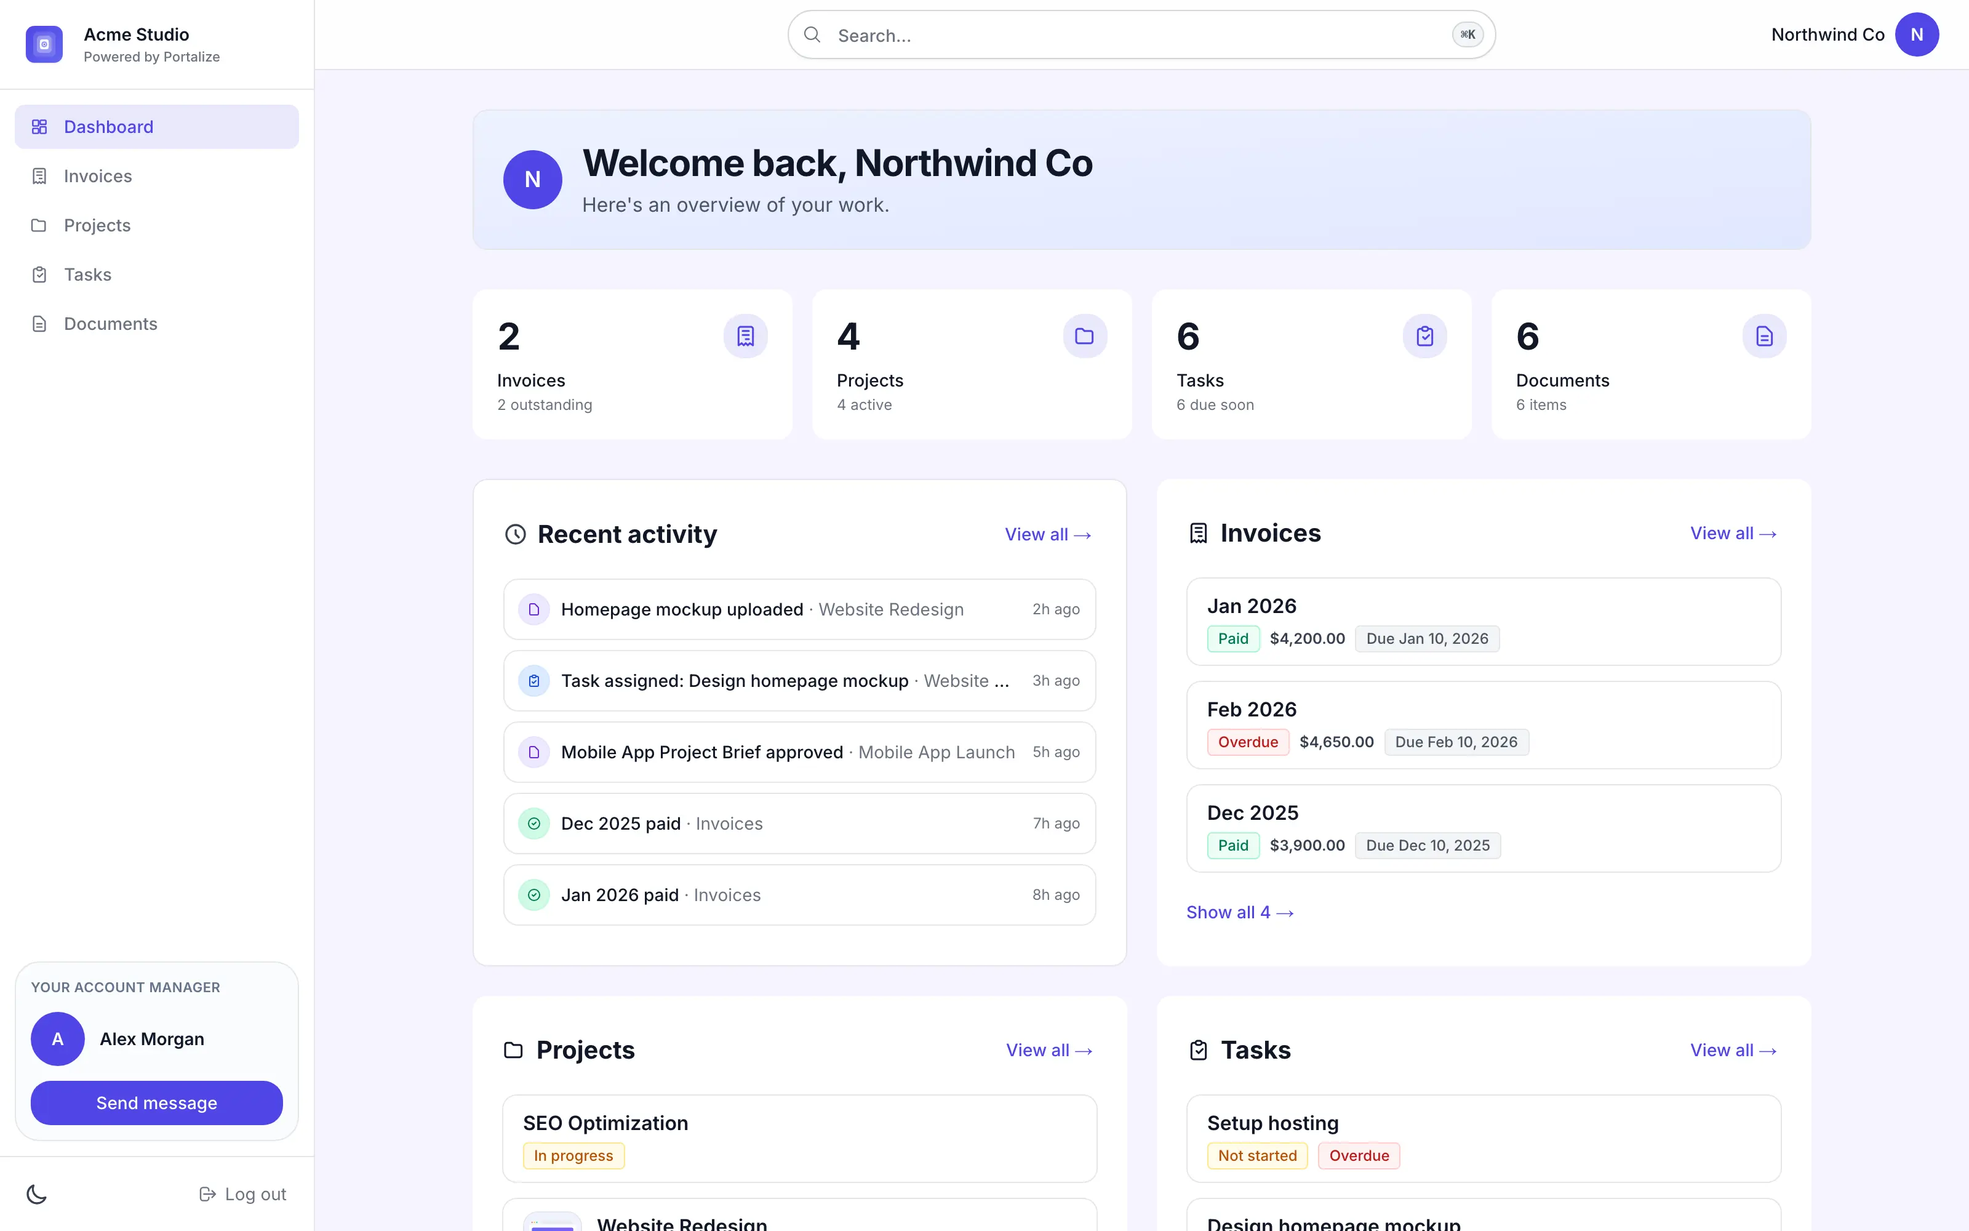The width and height of the screenshot is (1969, 1231).
Task: Open the Dec 2025 invoice
Action: pyautogui.click(x=1484, y=829)
